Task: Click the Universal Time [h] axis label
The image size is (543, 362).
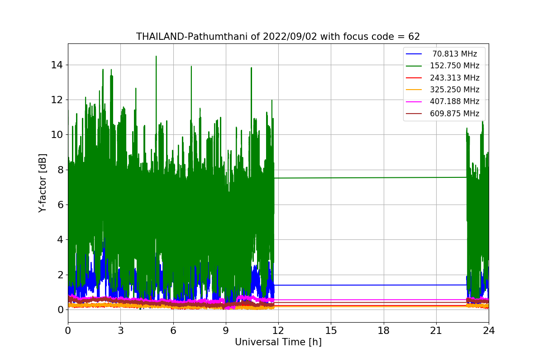Action: coord(278,342)
